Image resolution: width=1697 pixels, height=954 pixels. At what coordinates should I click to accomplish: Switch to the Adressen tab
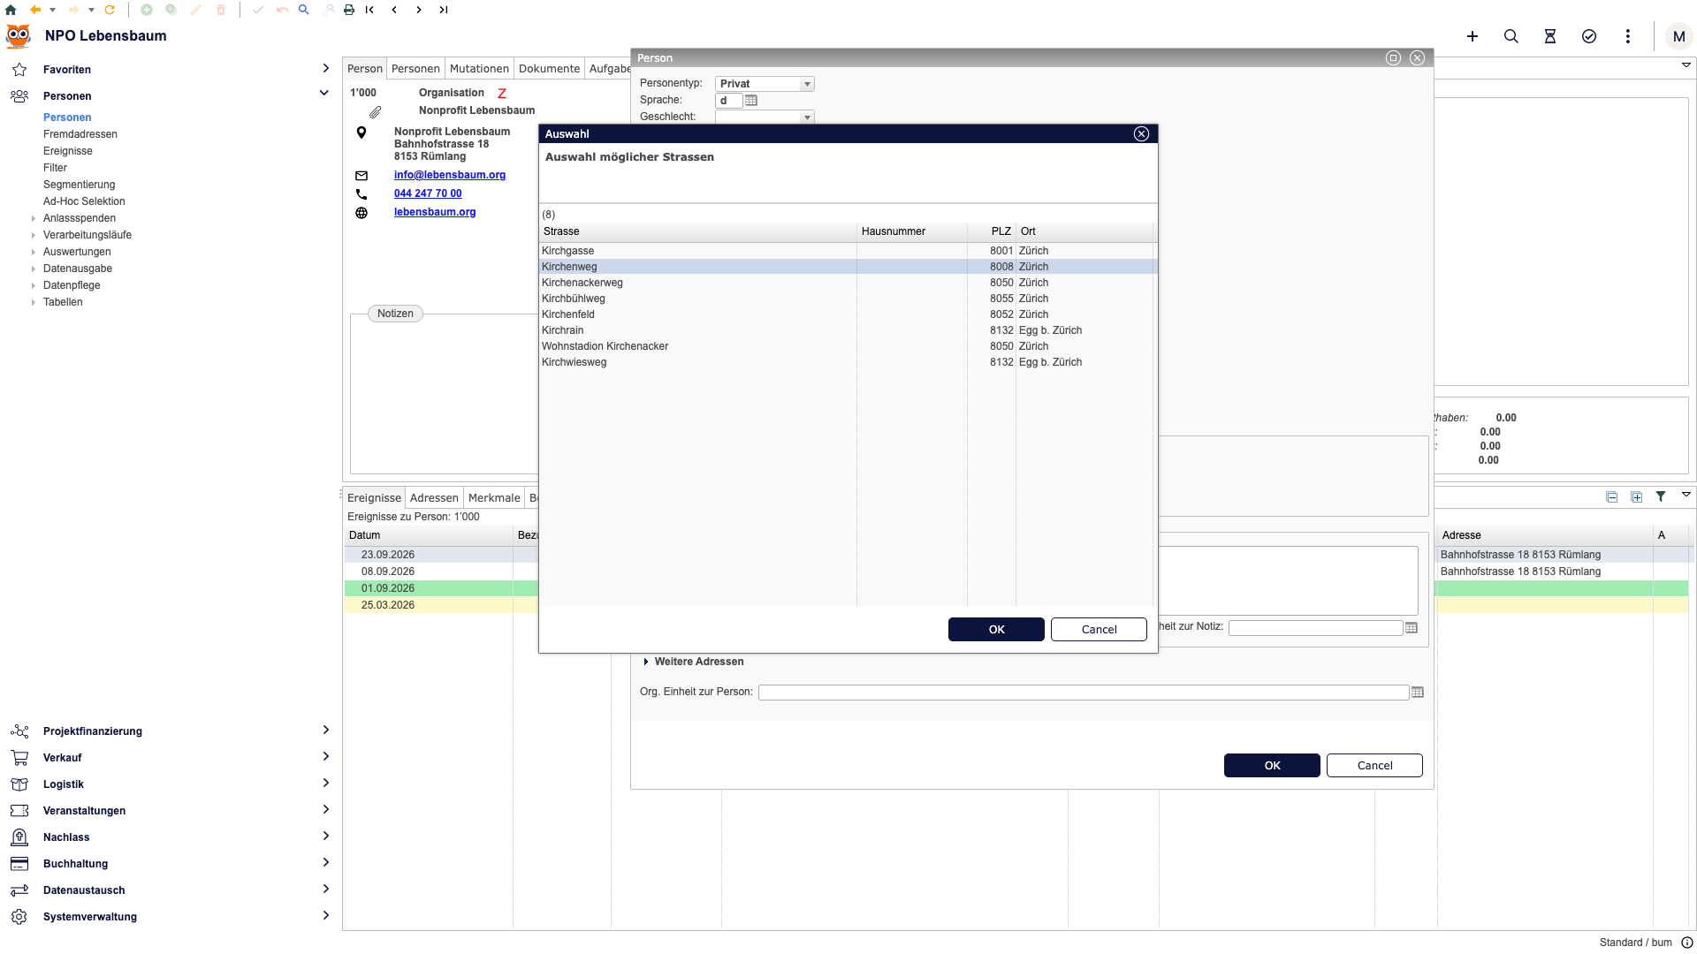click(434, 498)
